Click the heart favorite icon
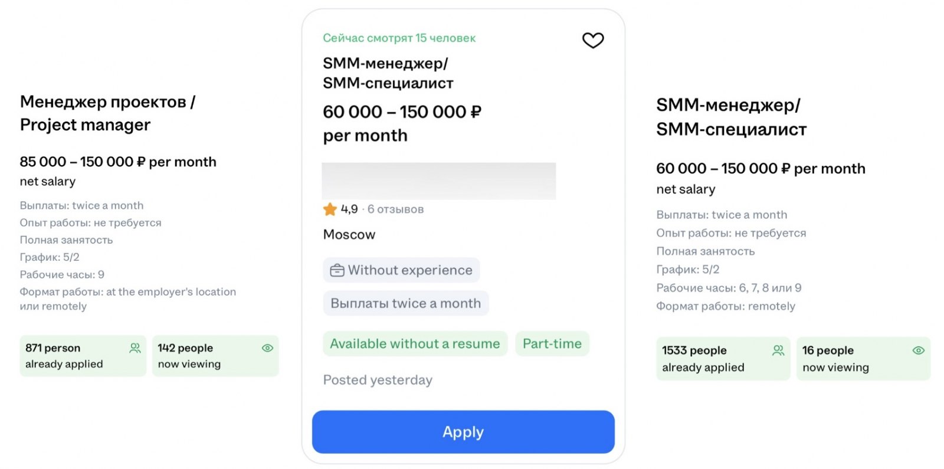Image resolution: width=944 pixels, height=469 pixels. (593, 40)
